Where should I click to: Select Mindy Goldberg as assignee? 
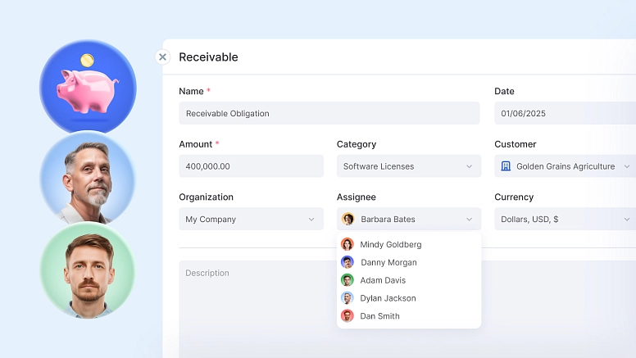[x=409, y=244]
